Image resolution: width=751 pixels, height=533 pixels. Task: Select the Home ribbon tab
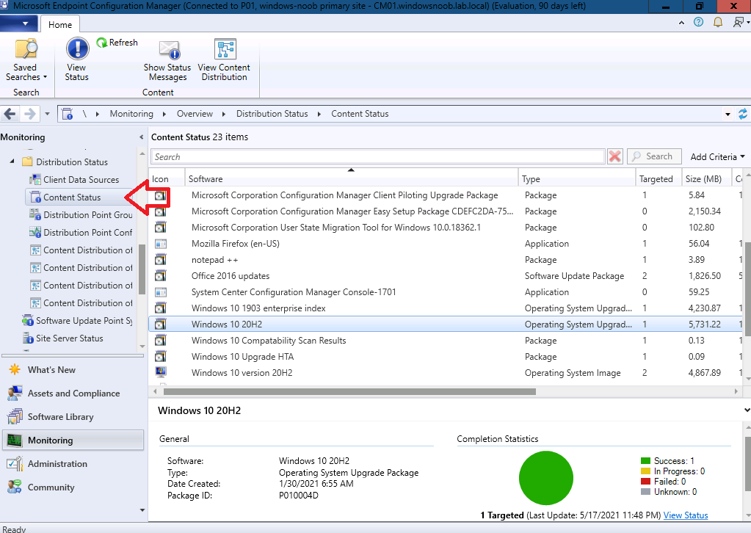pyautogui.click(x=60, y=24)
